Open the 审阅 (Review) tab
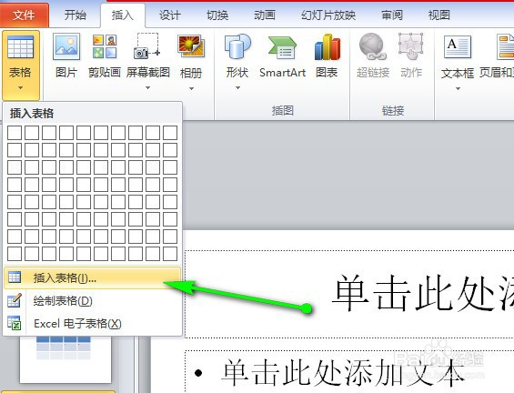Image resolution: width=514 pixels, height=393 pixels. (392, 15)
